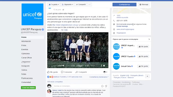Open the lodigitalesreal.com.py link
The height and width of the screenshot is (97, 173).
[x=65, y=25]
